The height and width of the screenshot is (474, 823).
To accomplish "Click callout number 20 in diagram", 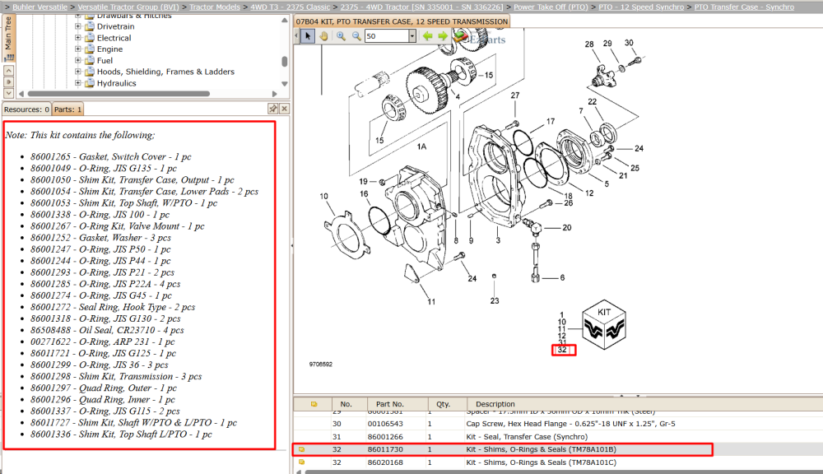I will coord(567,228).
